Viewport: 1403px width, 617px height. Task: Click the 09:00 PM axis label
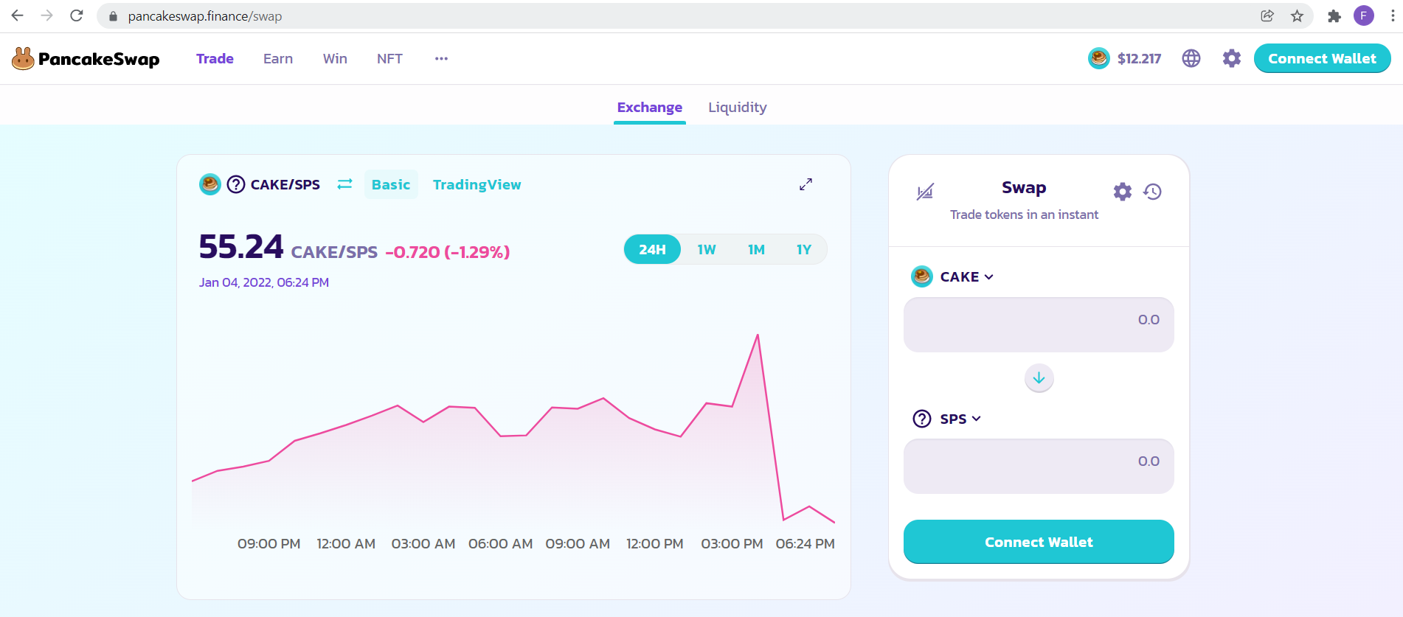(x=269, y=544)
